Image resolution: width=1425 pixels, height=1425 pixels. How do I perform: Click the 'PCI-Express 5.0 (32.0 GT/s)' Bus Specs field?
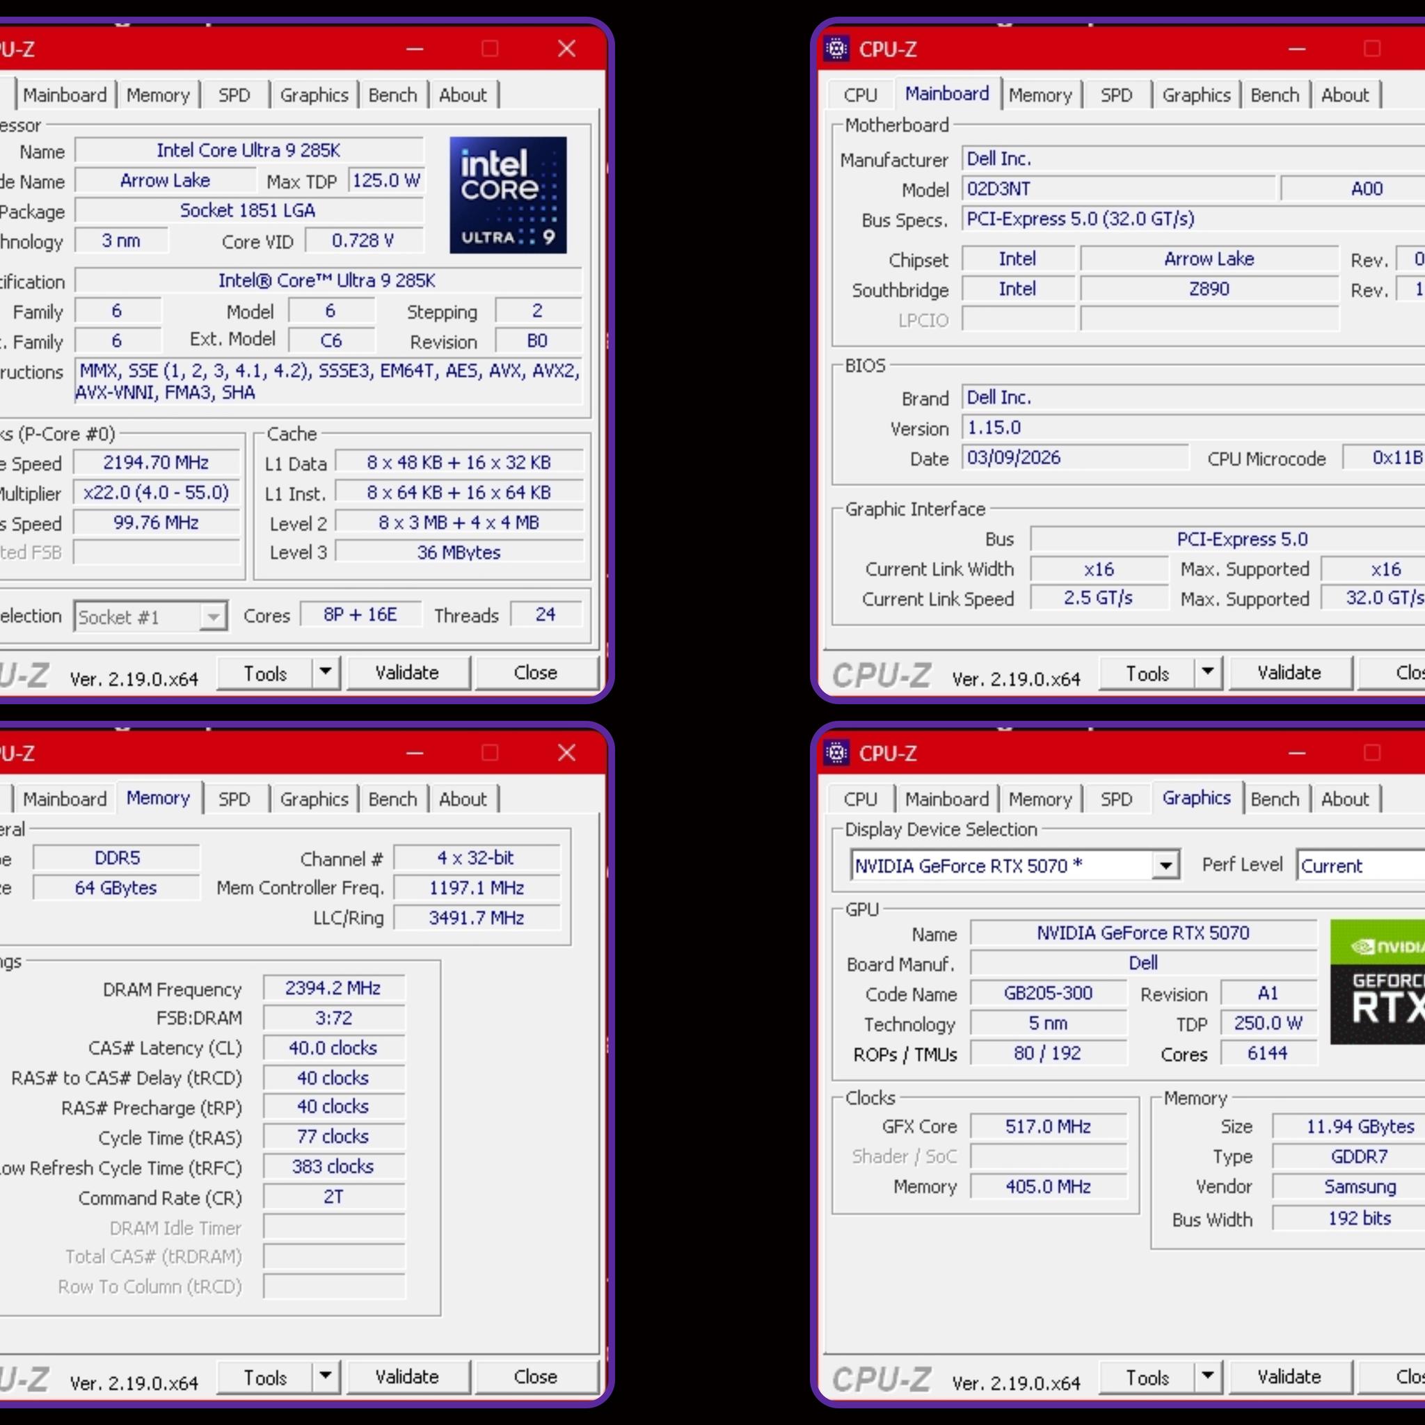point(1193,219)
